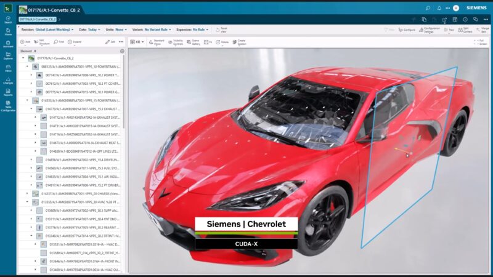Open the discussion bubbles icon in the dark command bar
493x277 pixels.
pos(475,20)
